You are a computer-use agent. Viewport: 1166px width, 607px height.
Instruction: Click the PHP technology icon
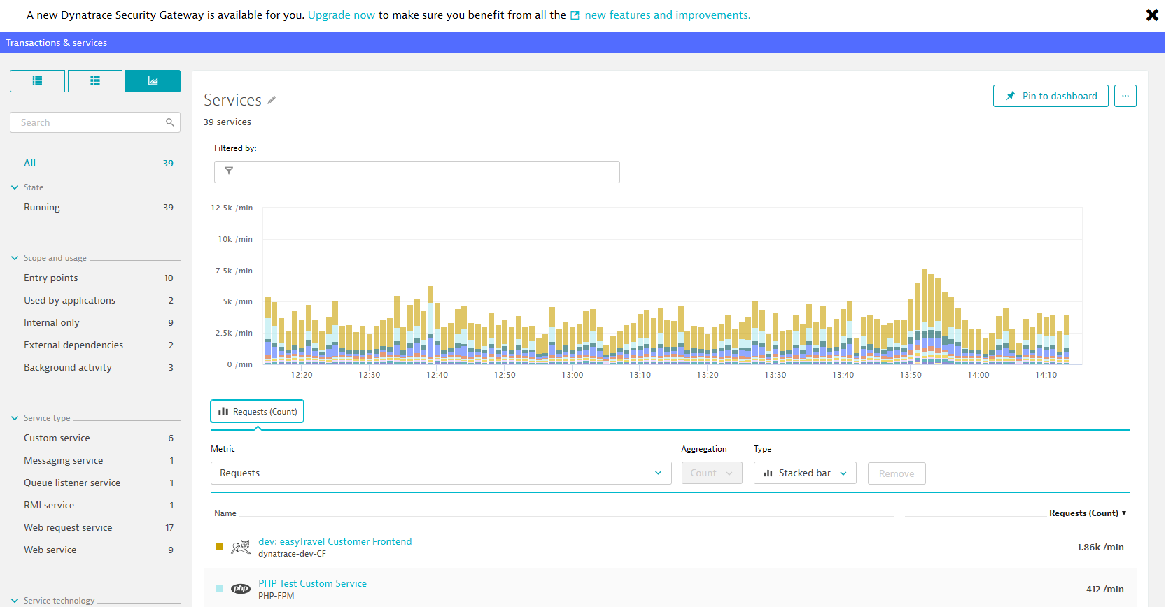[x=241, y=589]
